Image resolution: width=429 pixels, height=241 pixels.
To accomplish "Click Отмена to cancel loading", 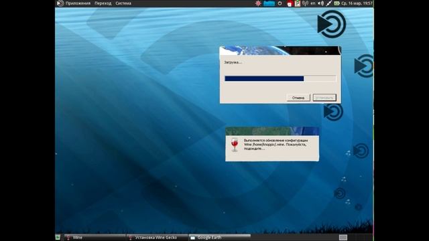I will click(298, 98).
